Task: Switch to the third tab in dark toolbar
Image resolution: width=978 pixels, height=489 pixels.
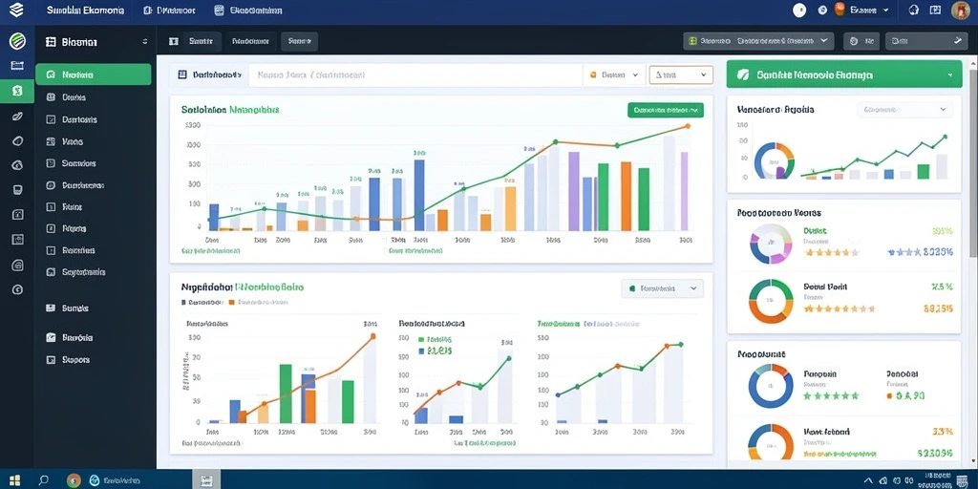Action: (x=299, y=41)
